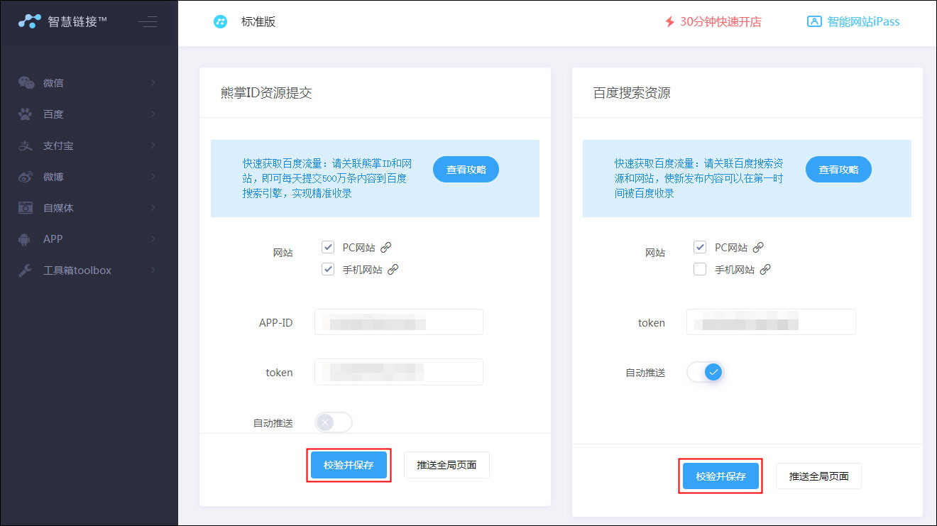
Task: Focus the token field in 百度搜索资源 panel
Action: coord(771,322)
